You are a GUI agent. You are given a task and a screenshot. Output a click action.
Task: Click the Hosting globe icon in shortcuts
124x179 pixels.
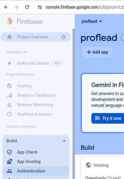coord(9,86)
